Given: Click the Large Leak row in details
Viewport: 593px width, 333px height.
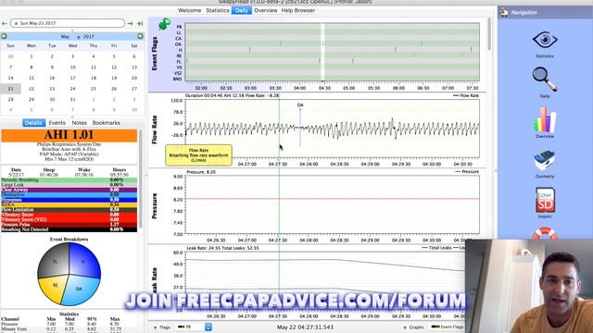Looking at the screenshot, I should [x=69, y=185].
